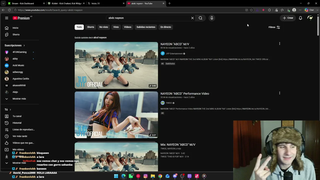Play the "ABCD" Performance Video thumbnail

(x=116, y=115)
